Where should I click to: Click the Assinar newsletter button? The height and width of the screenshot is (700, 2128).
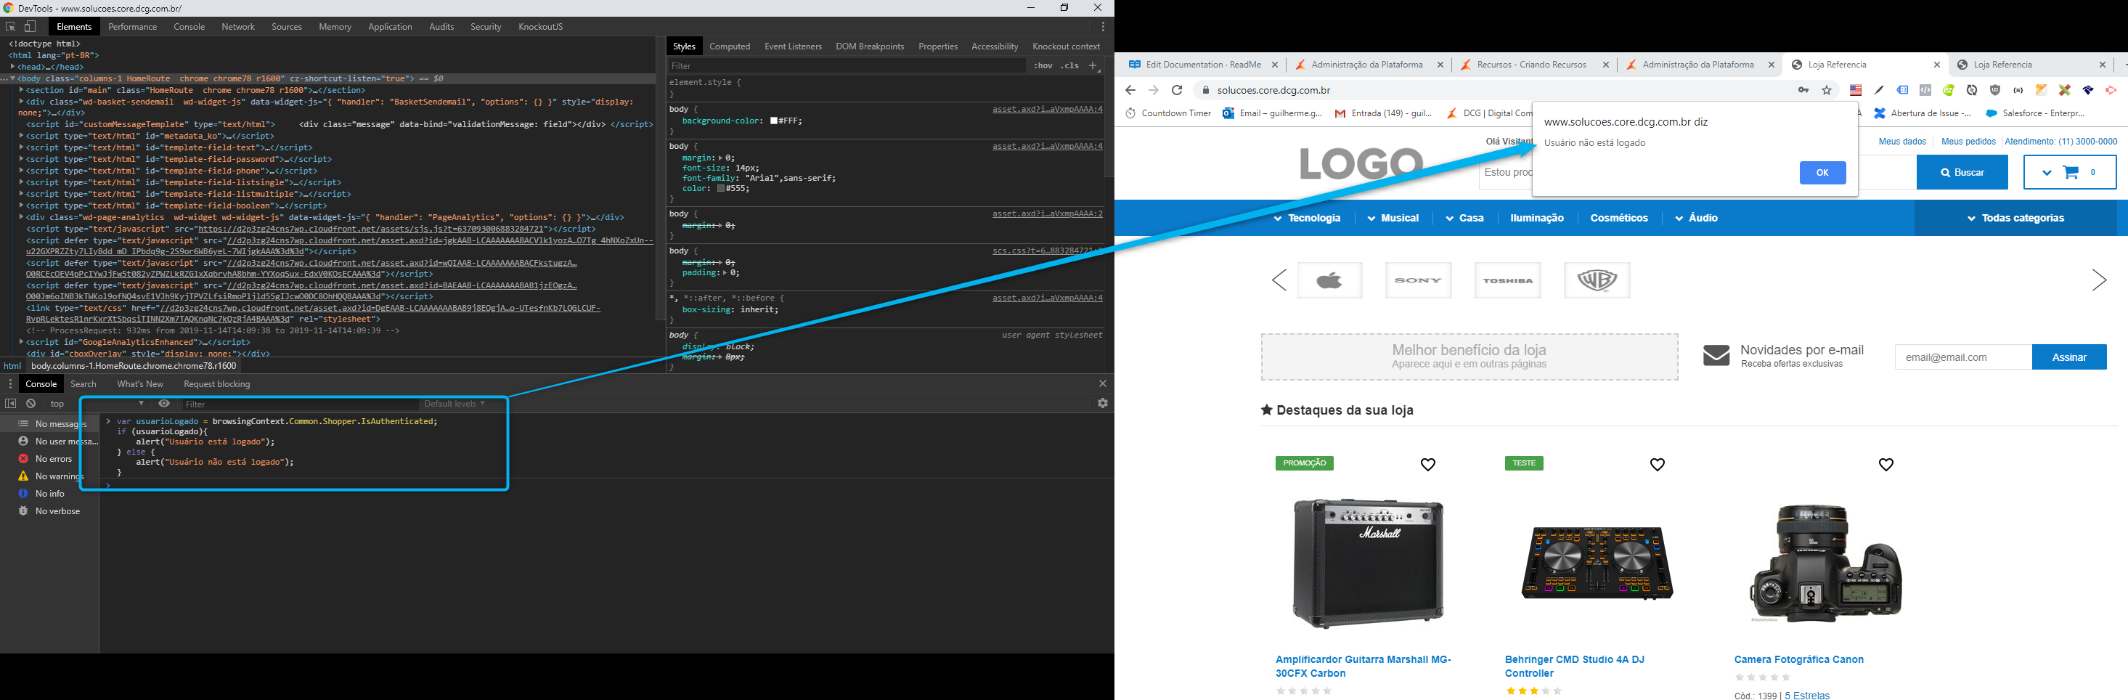2068,357
